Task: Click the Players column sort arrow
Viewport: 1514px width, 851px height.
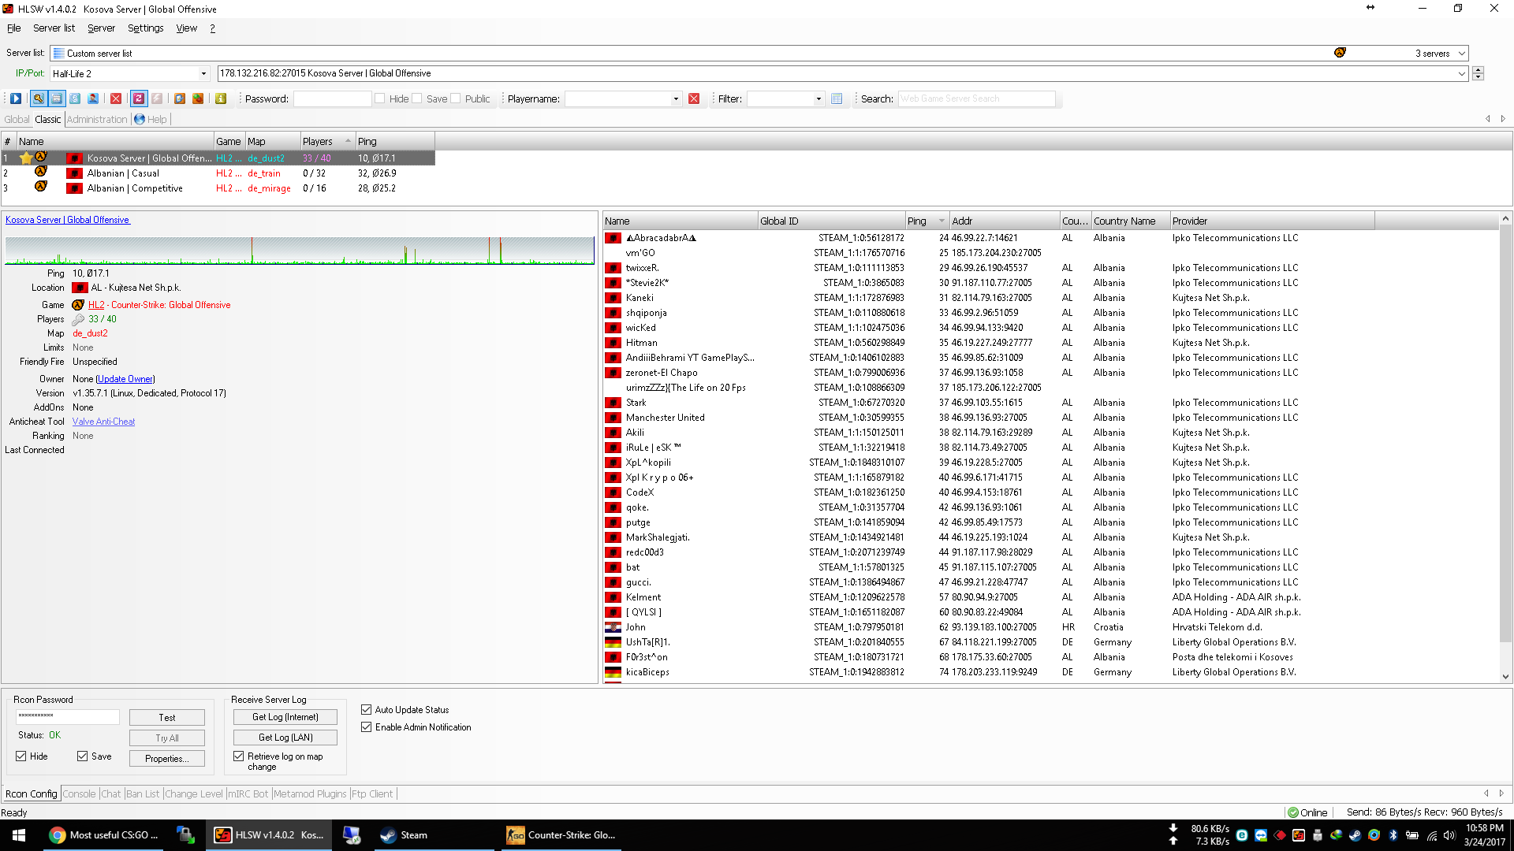Action: click(x=348, y=141)
